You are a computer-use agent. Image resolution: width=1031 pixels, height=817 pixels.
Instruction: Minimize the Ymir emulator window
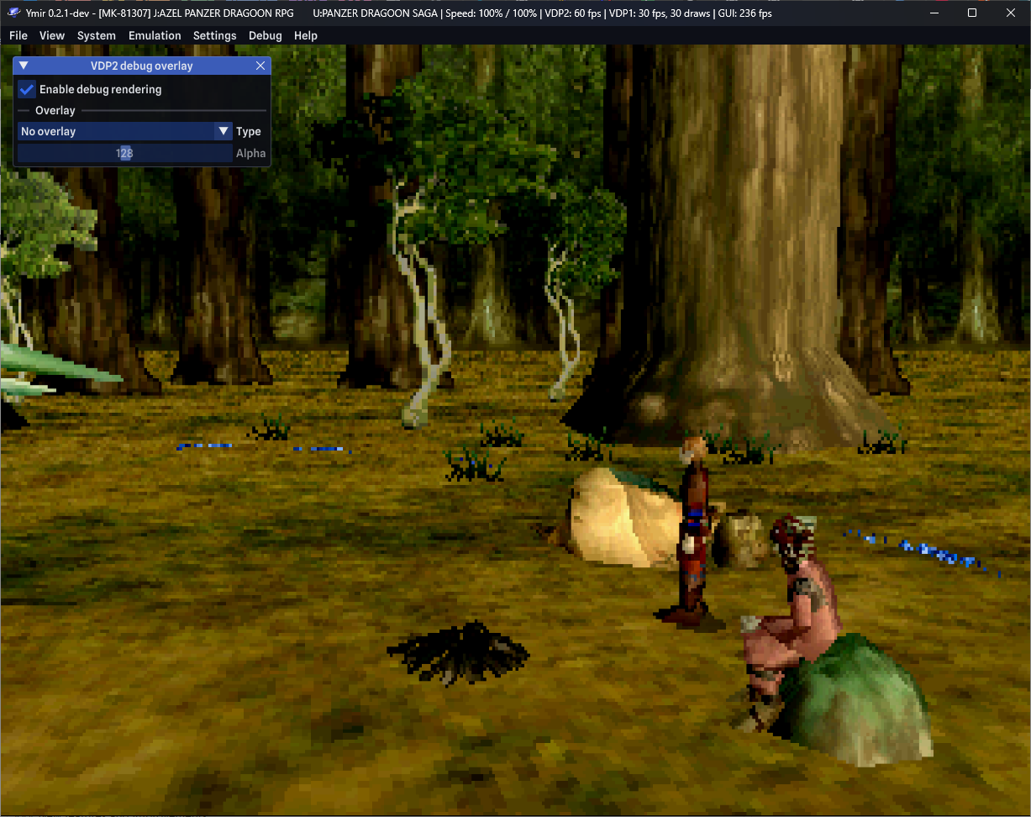tap(934, 13)
